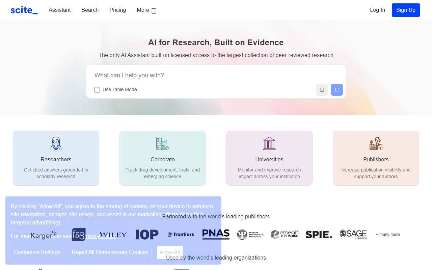Open the SAGE Publishing logo
The image size is (432, 270).
coord(353,234)
